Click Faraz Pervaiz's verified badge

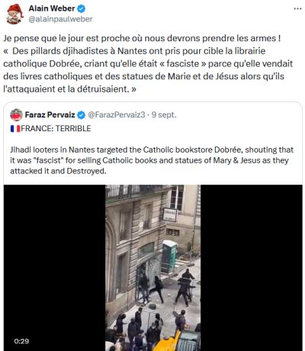[81, 115]
